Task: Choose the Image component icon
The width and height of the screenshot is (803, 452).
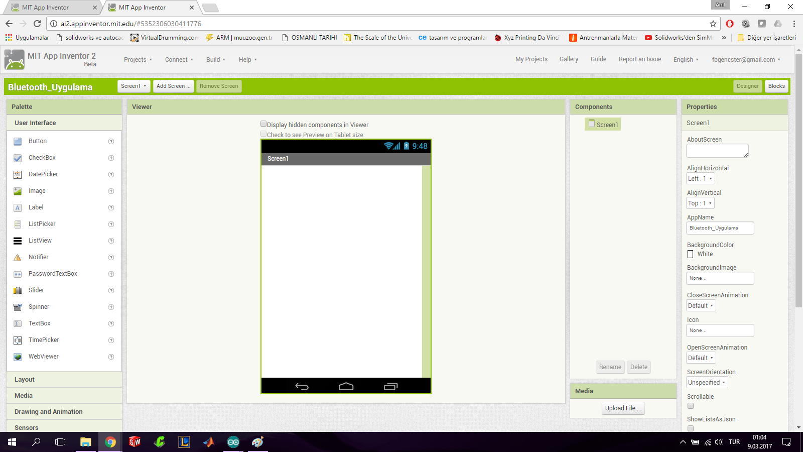Action: pyautogui.click(x=18, y=191)
